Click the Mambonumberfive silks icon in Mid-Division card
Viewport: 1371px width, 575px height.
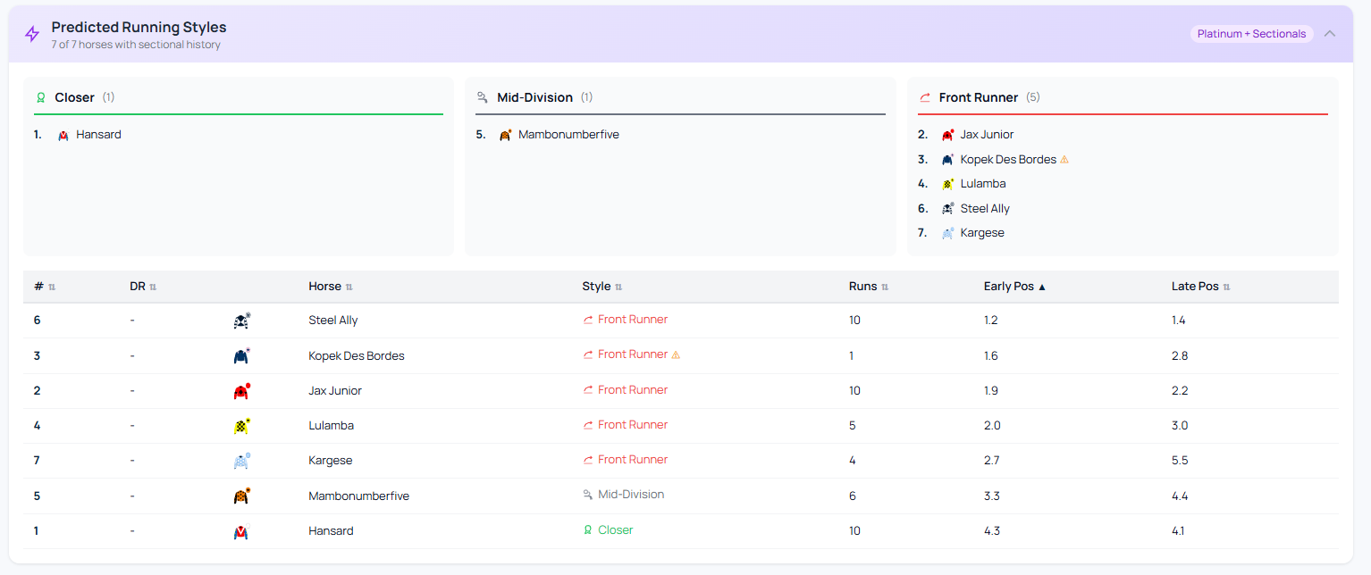505,135
